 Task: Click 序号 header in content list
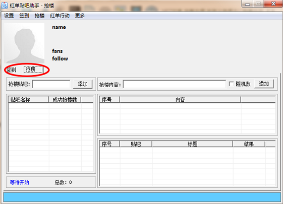(109, 99)
